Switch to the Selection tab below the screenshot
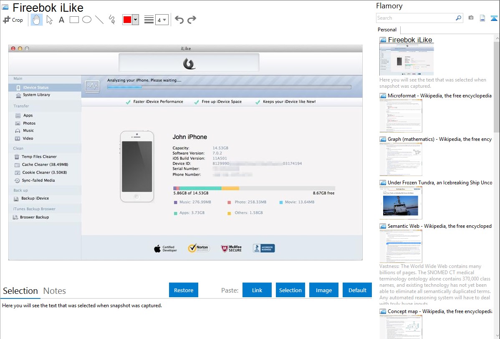500x339 pixels. tap(20, 291)
